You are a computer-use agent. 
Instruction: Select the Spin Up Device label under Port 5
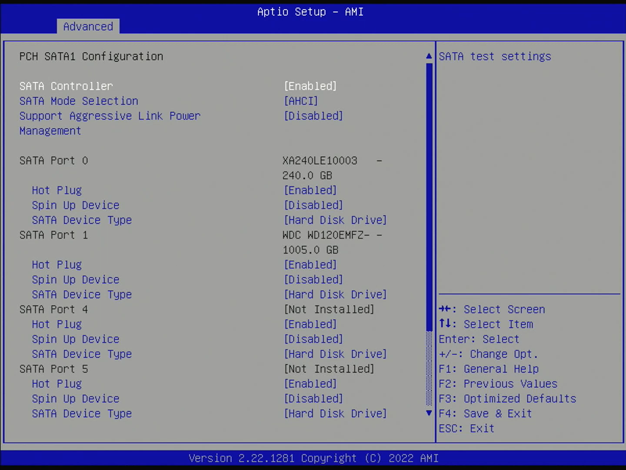pos(75,399)
